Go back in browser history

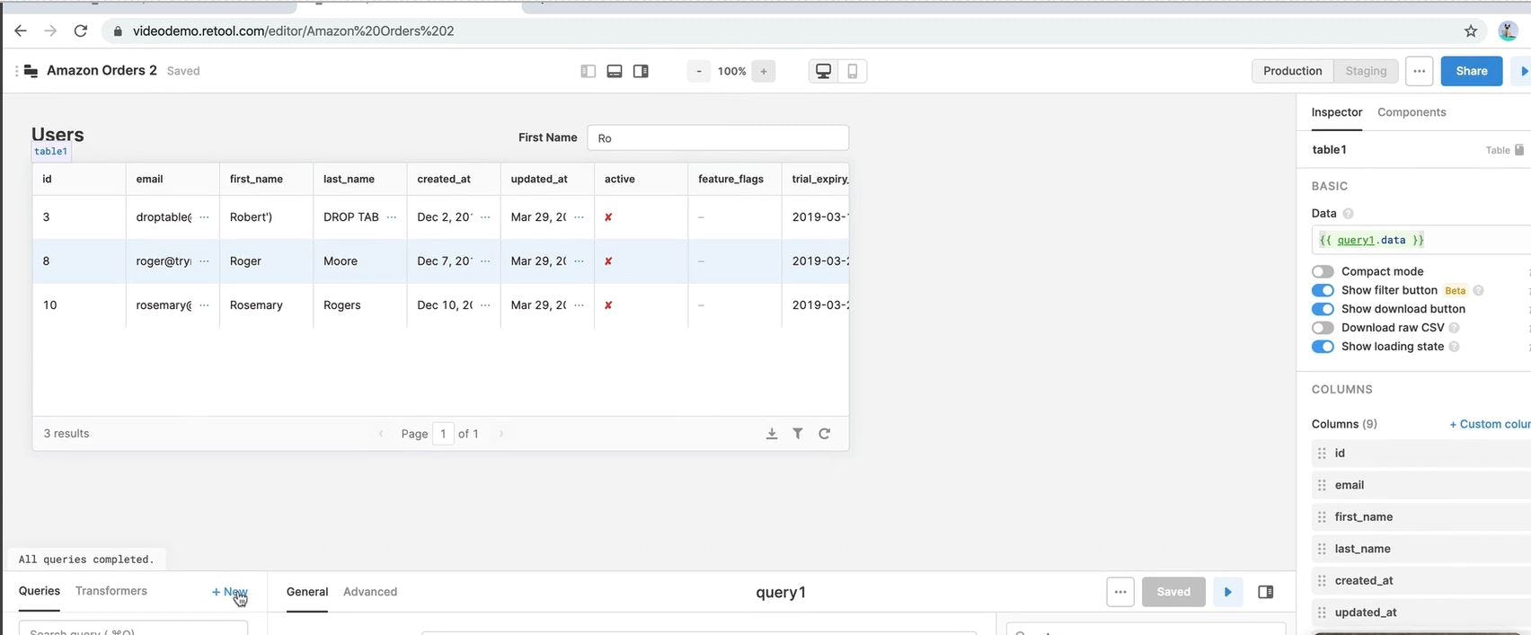pyautogui.click(x=21, y=31)
